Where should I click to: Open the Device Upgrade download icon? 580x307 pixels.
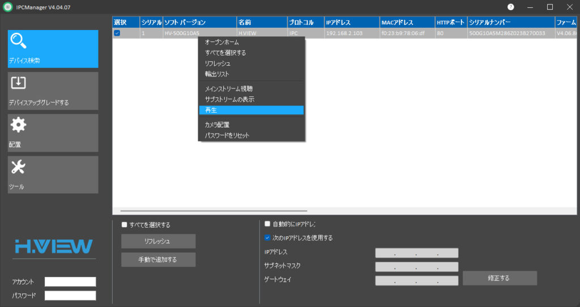(19, 83)
